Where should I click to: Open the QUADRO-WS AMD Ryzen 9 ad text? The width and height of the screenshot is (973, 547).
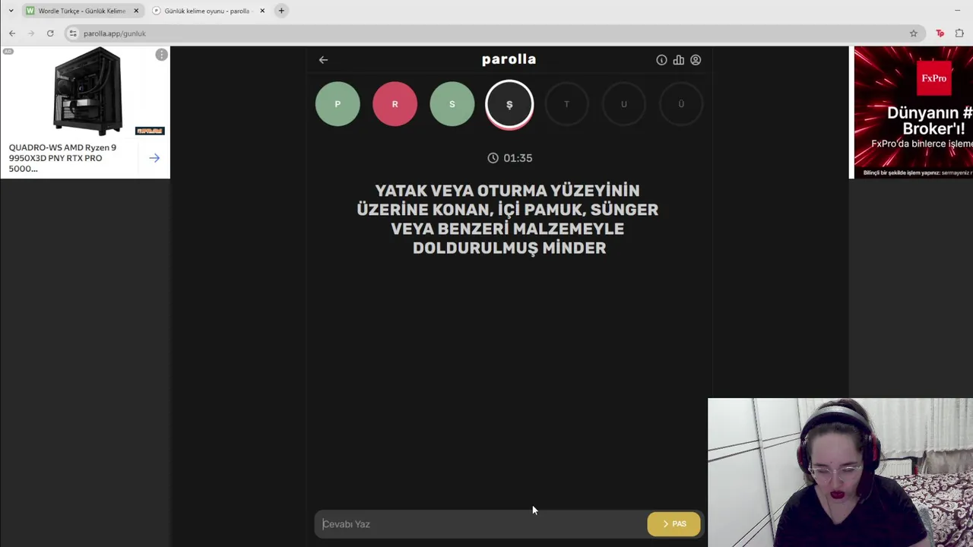coord(63,158)
